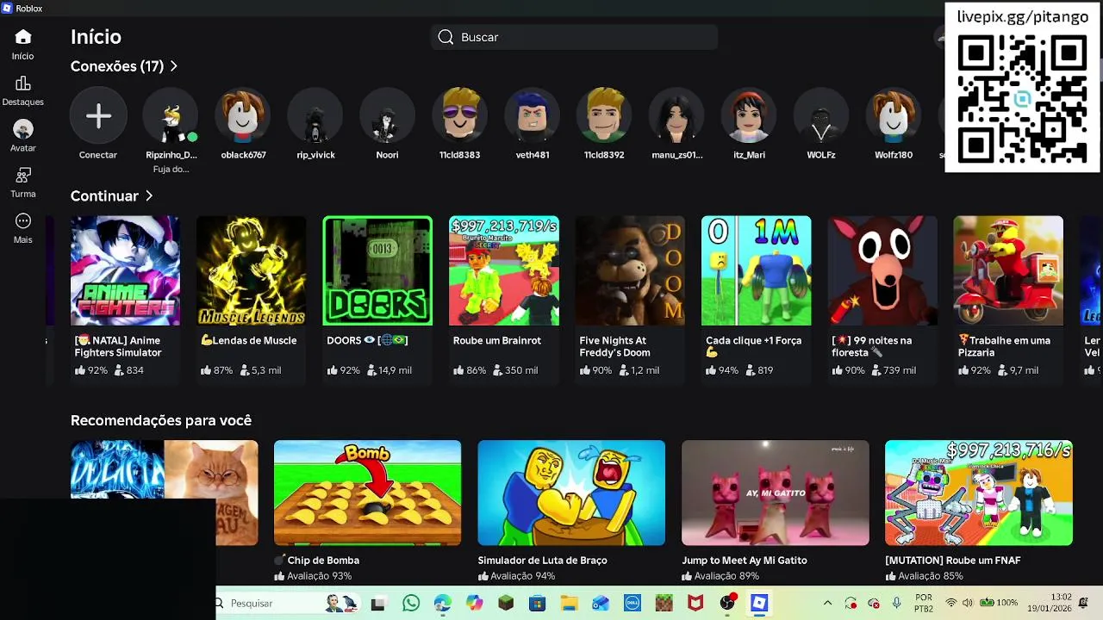
Task: Open the Início home sidebar icon
Action: click(23, 37)
